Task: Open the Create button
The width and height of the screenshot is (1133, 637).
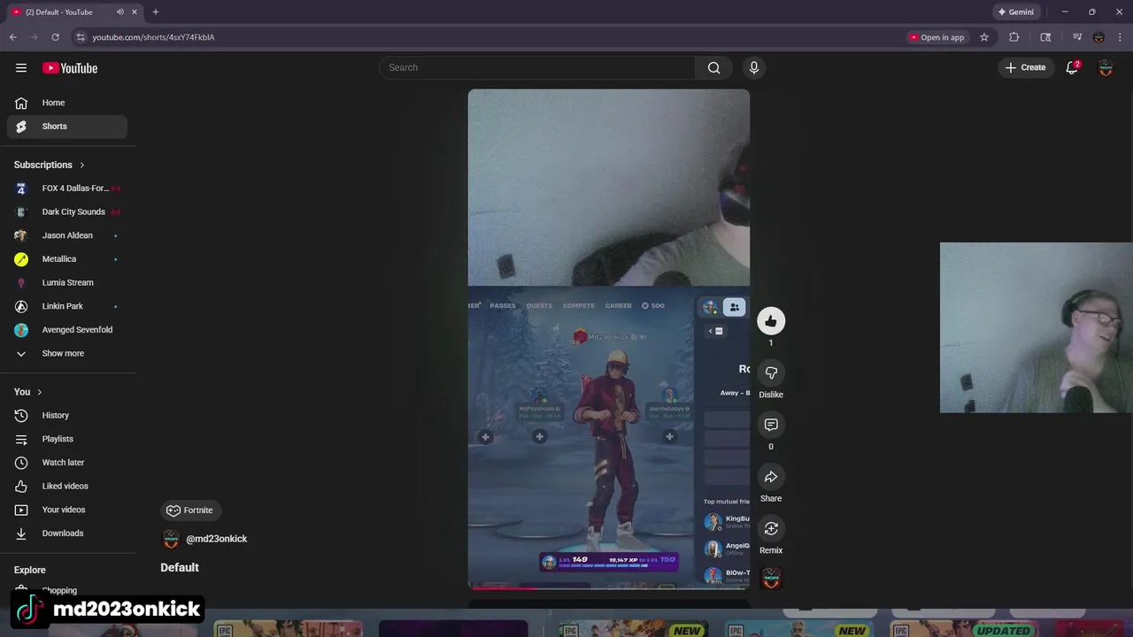Action: 1025,67
